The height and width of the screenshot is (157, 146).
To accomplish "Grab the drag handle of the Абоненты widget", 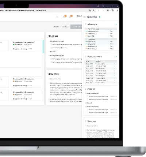I will 86,24.
